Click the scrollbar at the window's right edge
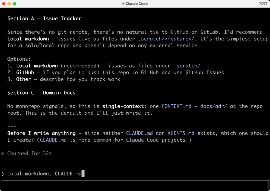 click(x=268, y=185)
